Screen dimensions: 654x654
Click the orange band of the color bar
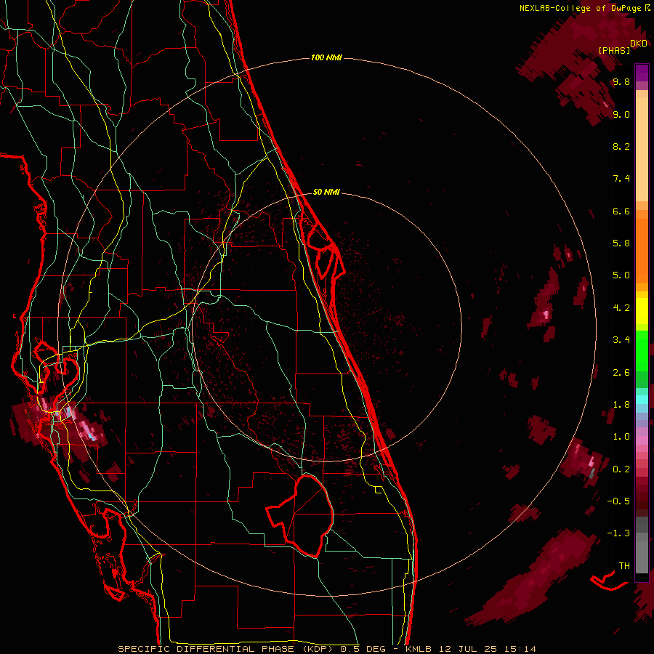[642, 250]
